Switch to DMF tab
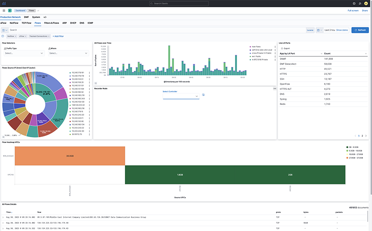Screen dimensions: 372x231 tap(26, 17)
